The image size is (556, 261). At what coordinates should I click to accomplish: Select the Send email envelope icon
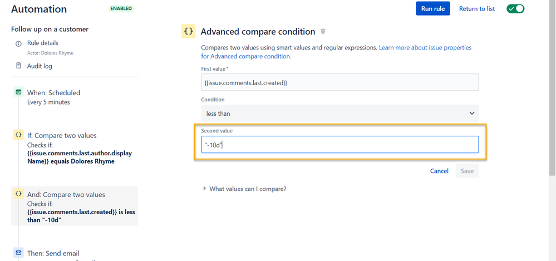coord(18,253)
